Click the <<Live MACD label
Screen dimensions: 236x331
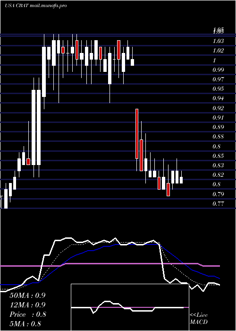[199, 319]
